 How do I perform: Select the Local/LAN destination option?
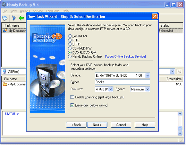pos(70,36)
